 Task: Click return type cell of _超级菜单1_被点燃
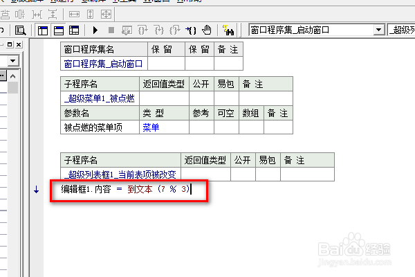pos(164,98)
